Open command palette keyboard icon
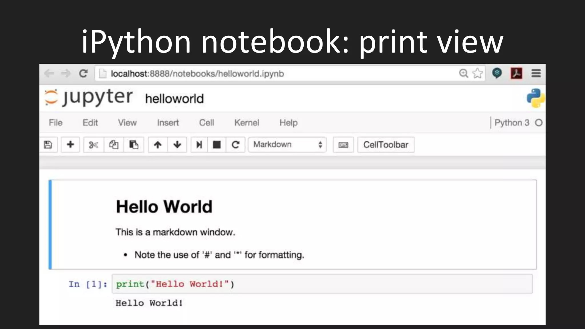This screenshot has height=329, width=585. tap(343, 145)
